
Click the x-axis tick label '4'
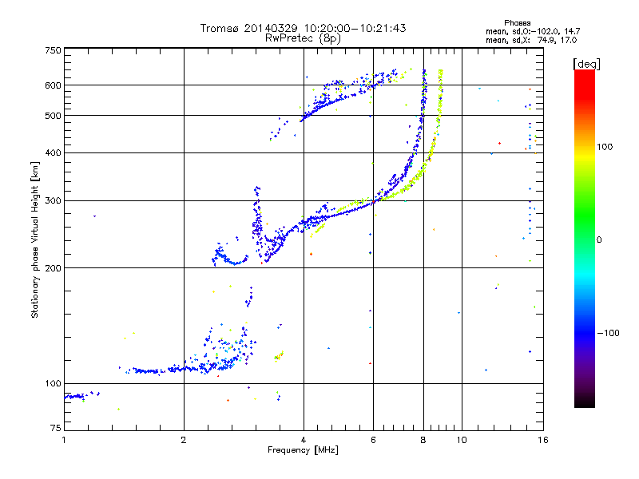pos(304,440)
